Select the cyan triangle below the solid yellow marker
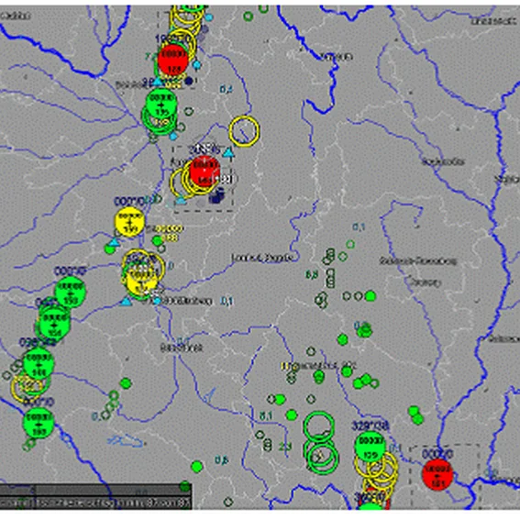The width and height of the screenshot is (520, 520). click(x=114, y=242)
